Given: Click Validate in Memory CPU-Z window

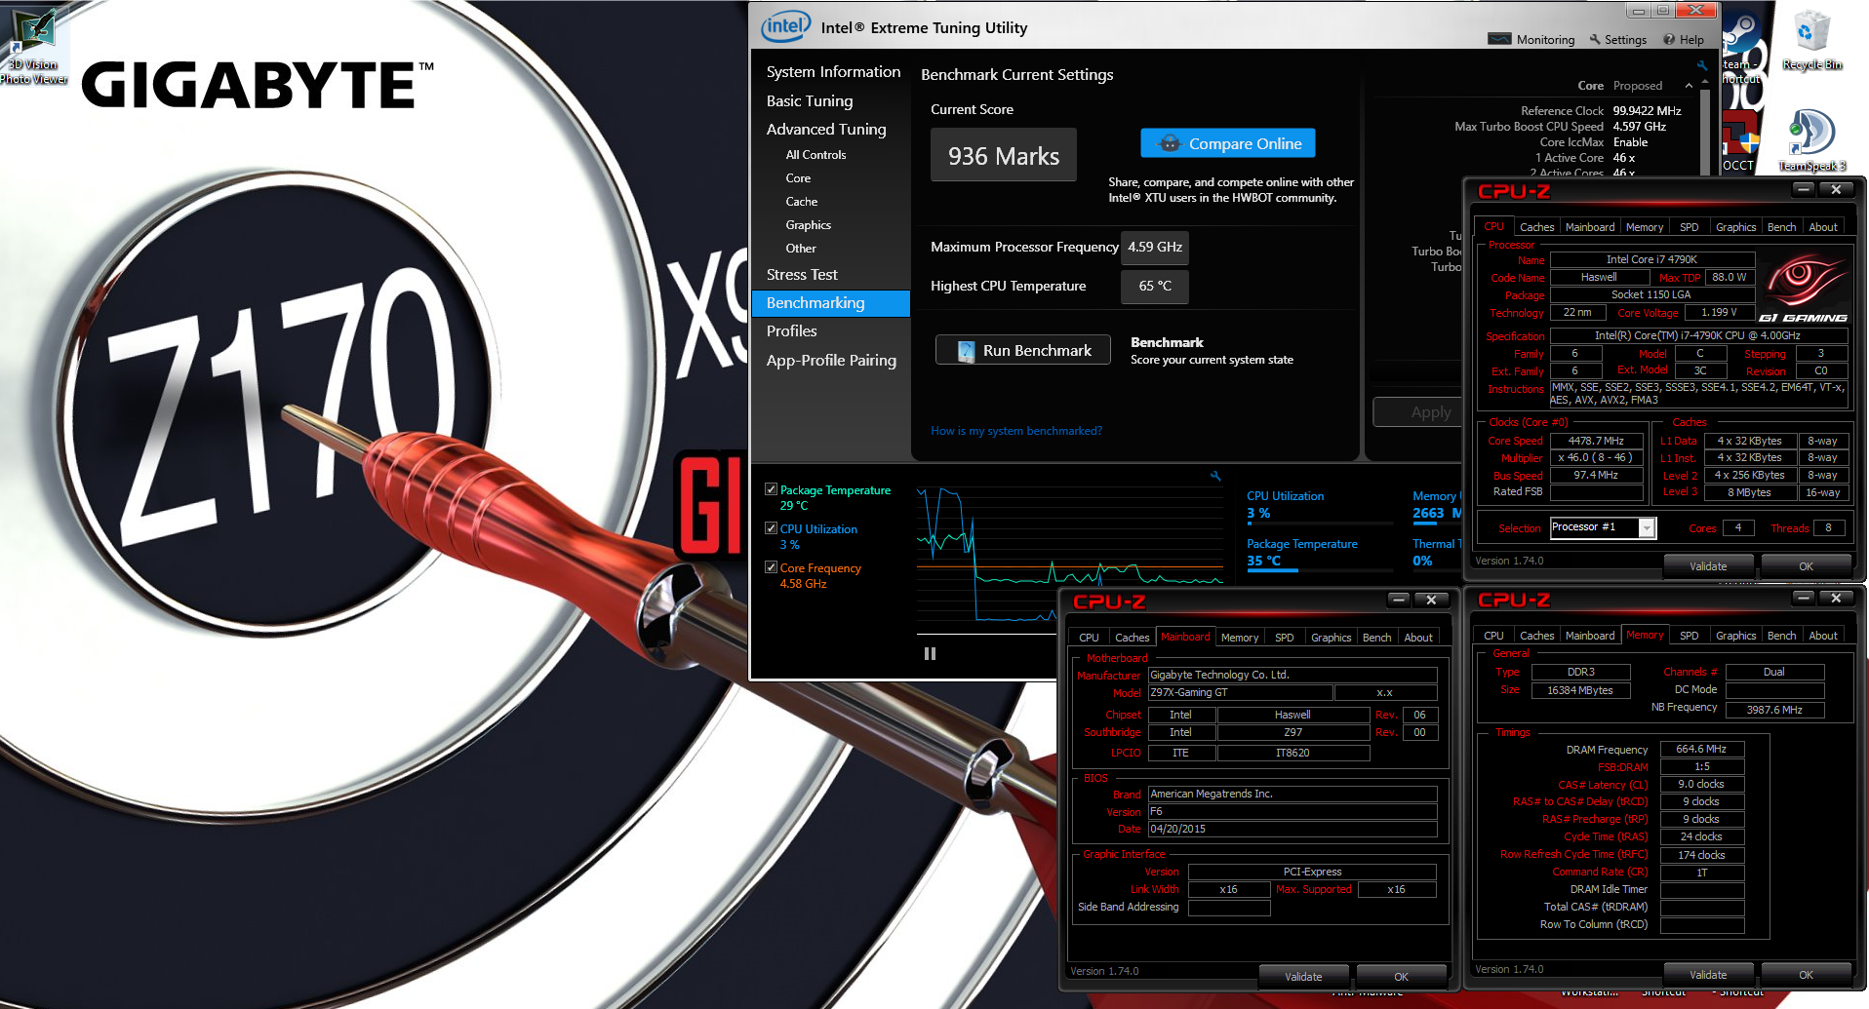Looking at the screenshot, I should (1708, 974).
